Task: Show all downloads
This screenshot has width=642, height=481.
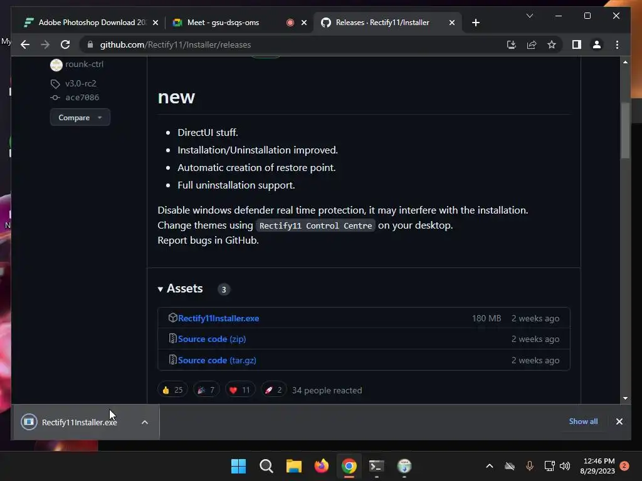Action: click(583, 422)
